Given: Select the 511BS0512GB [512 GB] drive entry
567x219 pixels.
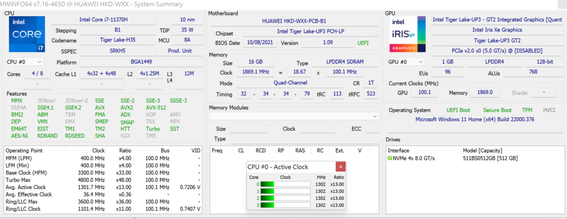Looking at the screenshot, I should click(490, 158).
